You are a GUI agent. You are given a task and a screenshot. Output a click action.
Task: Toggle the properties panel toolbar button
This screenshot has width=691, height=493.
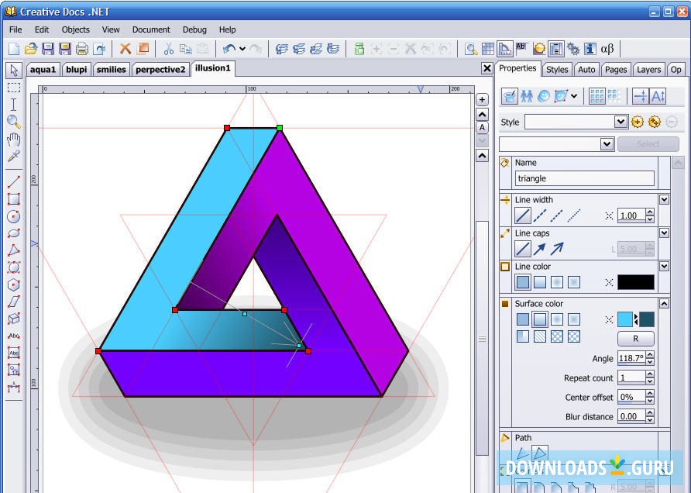(x=556, y=49)
